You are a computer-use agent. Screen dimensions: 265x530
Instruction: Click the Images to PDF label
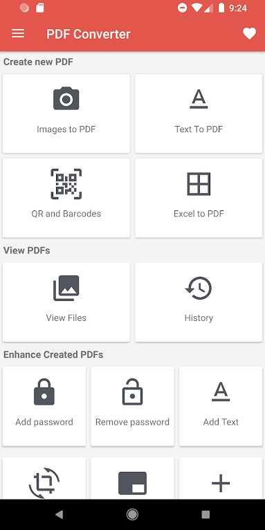tap(66, 129)
